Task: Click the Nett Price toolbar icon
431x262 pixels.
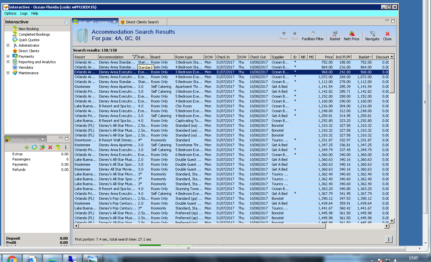Action: [352, 33]
